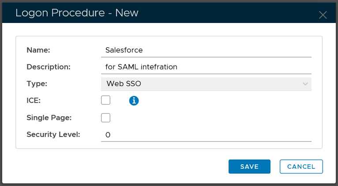Open the Type dropdown showing Web SSO
338x186 pixels.
(206, 84)
